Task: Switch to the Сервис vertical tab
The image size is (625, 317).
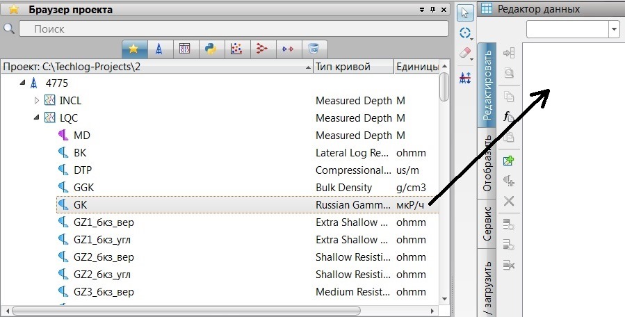Action: coord(487,223)
